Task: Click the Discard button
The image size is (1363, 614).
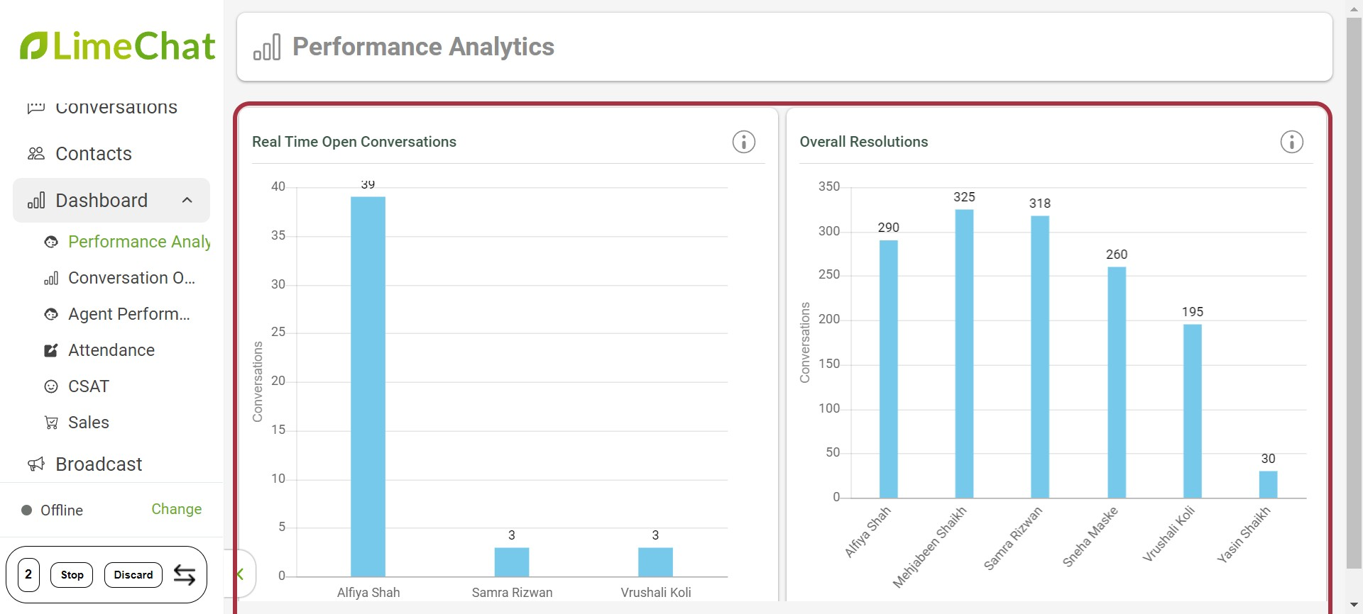Action: [133, 575]
